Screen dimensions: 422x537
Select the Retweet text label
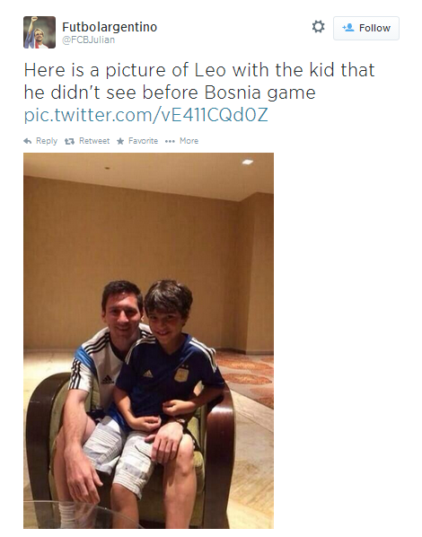pos(94,141)
